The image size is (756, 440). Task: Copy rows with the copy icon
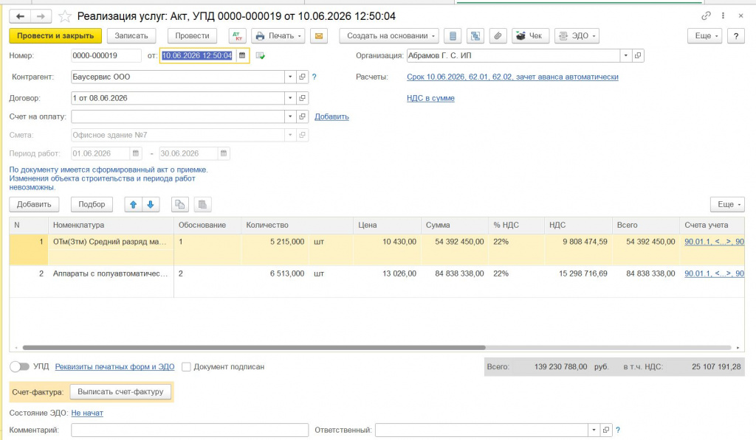180,205
